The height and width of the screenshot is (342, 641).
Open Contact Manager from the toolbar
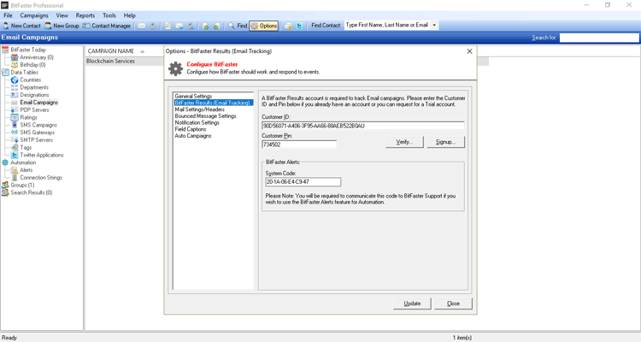point(107,26)
